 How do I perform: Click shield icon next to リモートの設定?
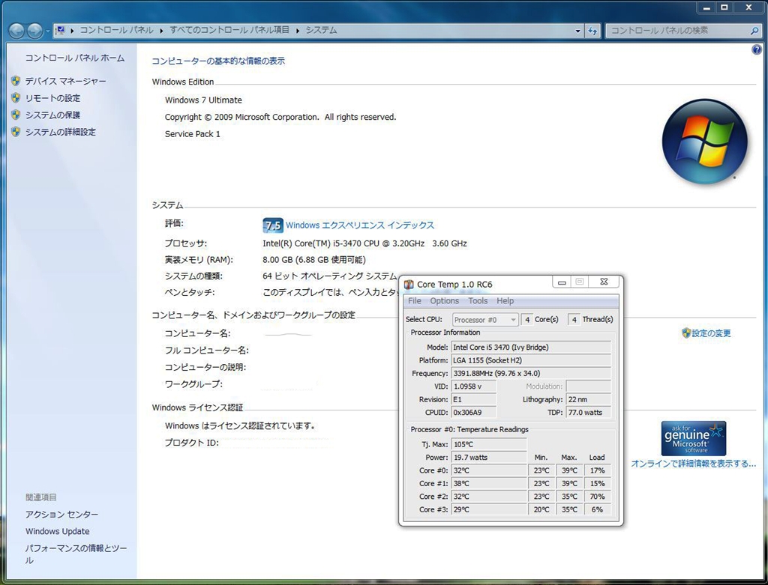[16, 98]
